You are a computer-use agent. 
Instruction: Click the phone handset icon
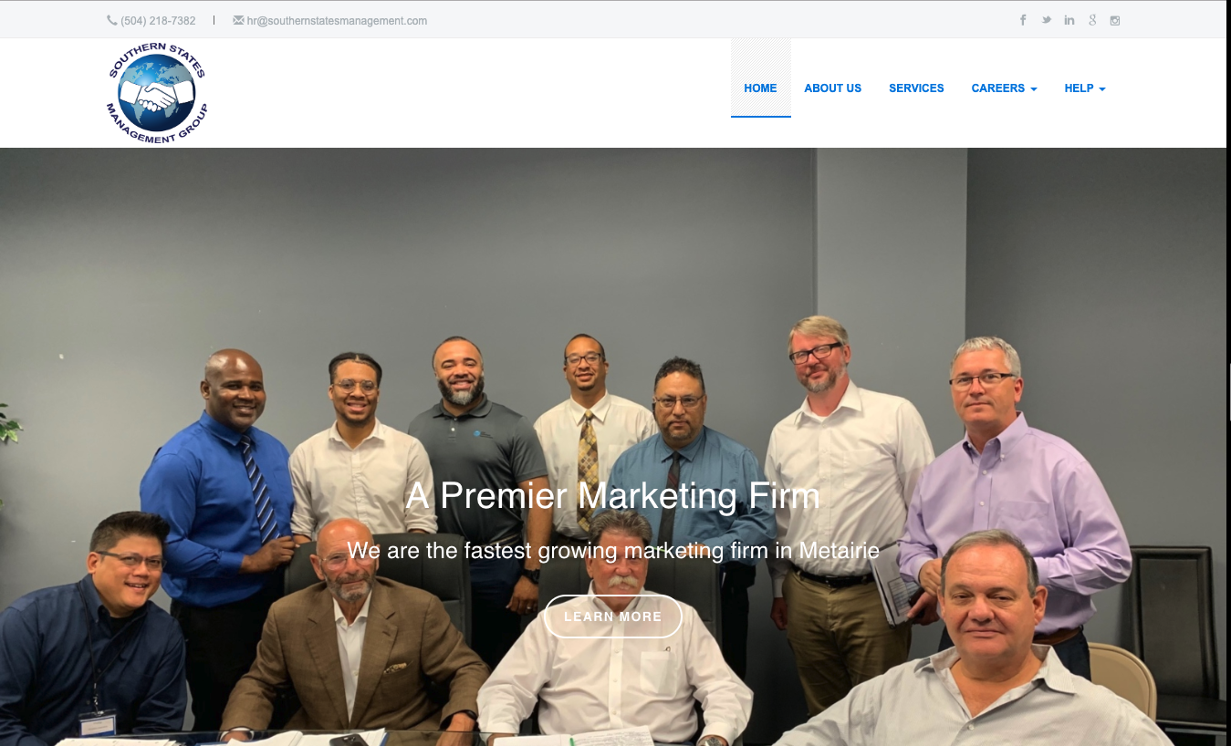point(112,20)
